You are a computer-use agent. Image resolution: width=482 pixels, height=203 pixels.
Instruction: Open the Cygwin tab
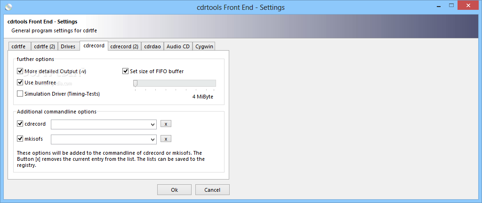click(x=203, y=46)
